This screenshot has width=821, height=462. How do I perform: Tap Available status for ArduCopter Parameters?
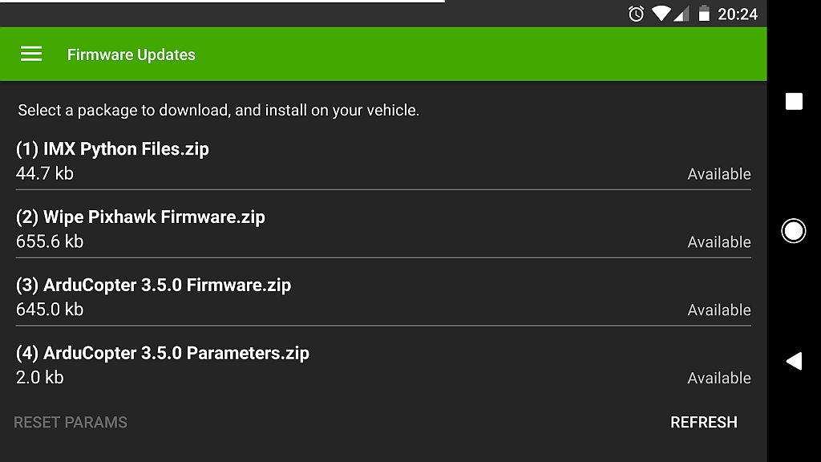pos(719,379)
